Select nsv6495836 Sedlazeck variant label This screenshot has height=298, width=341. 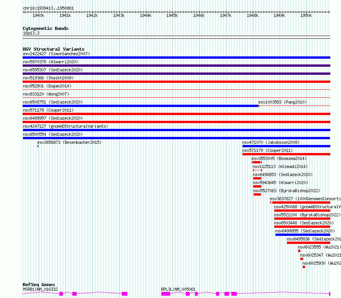coord(314,239)
